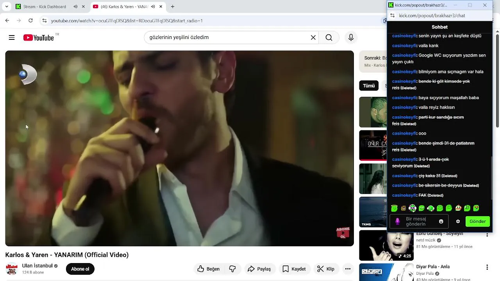The image size is (500, 281).
Task: Save the video with Kaydet
Action: pyautogui.click(x=294, y=269)
